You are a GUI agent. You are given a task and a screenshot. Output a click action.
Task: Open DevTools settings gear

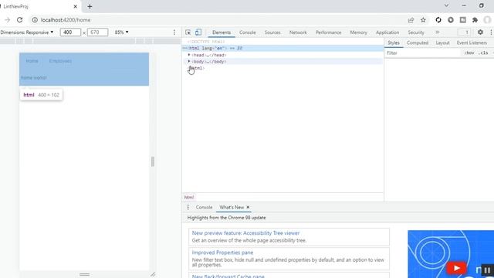tap(480, 32)
